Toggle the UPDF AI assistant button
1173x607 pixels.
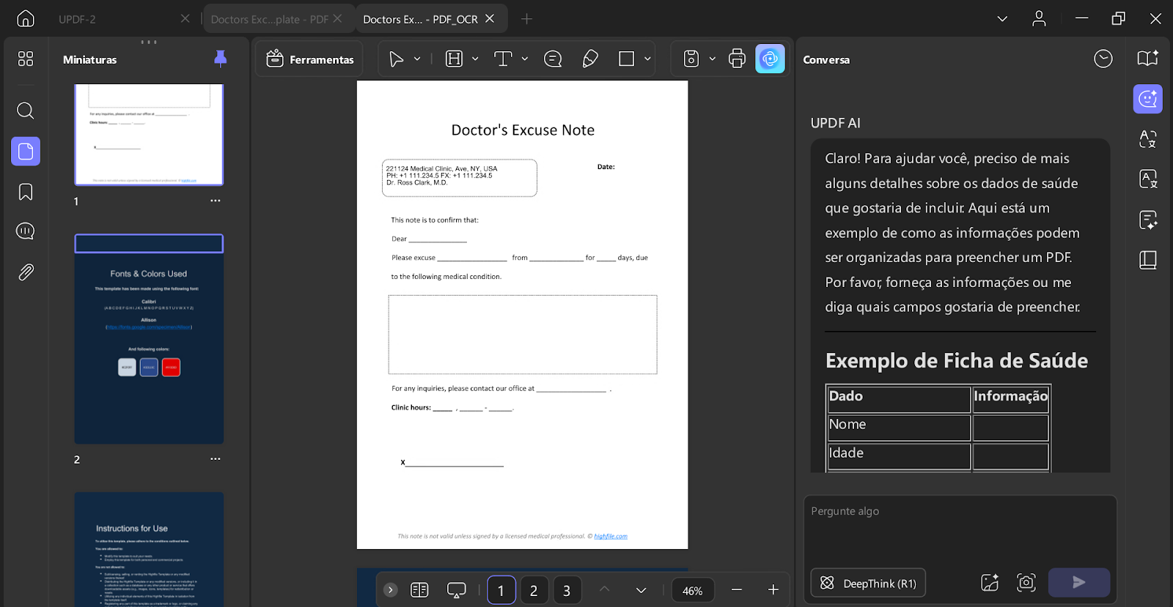770,59
